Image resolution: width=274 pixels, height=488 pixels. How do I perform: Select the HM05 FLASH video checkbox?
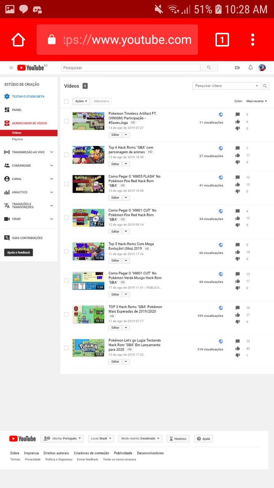[x=66, y=184]
